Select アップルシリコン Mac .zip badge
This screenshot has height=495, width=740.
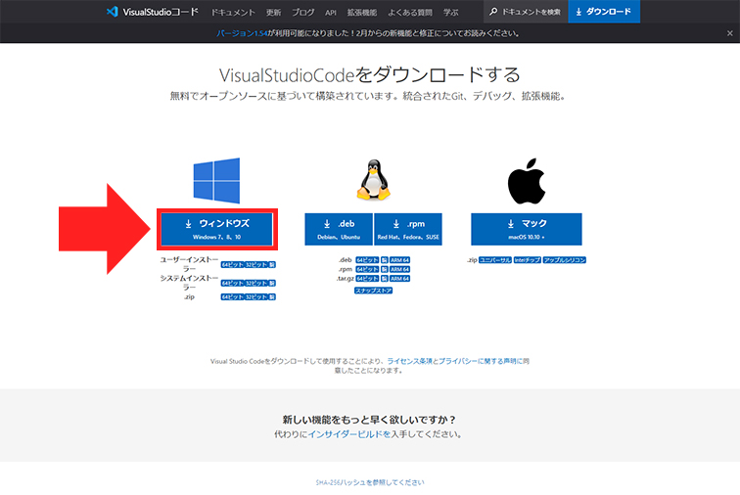565,260
